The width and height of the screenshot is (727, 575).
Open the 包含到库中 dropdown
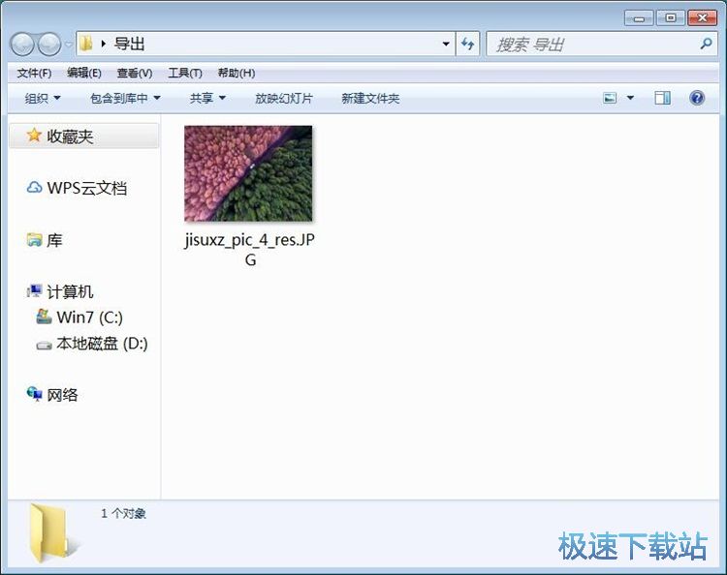[125, 98]
